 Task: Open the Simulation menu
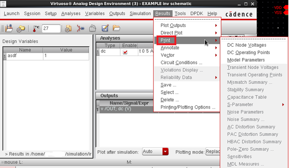pyautogui.click(x=140, y=13)
